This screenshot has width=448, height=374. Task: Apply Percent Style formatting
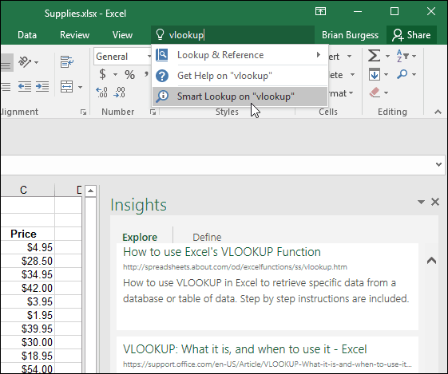coord(129,75)
